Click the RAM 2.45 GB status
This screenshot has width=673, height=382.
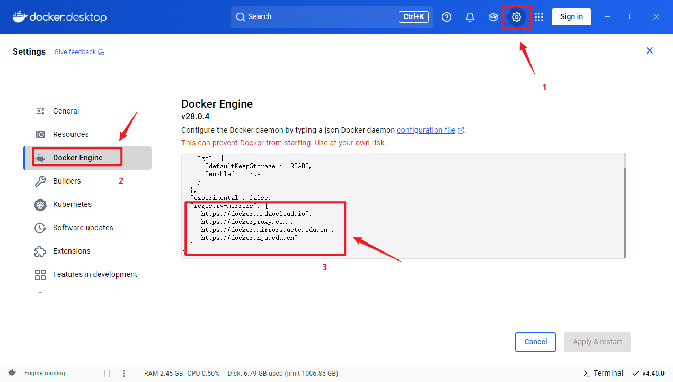coord(164,374)
